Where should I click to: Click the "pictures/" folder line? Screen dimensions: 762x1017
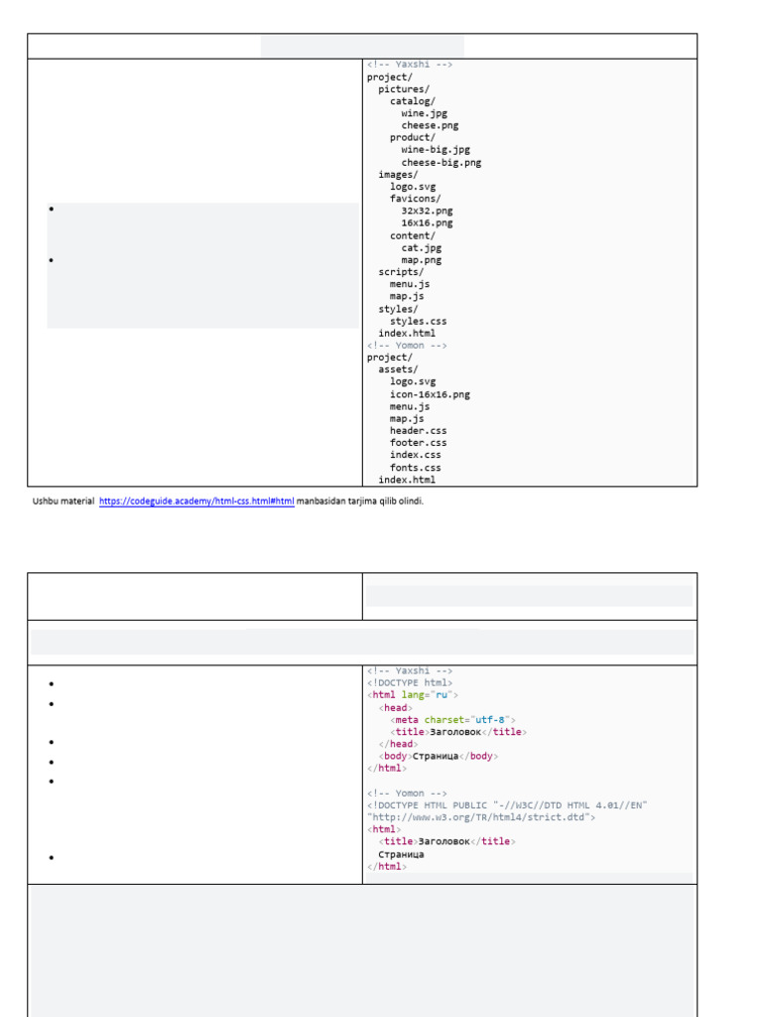tap(404, 88)
